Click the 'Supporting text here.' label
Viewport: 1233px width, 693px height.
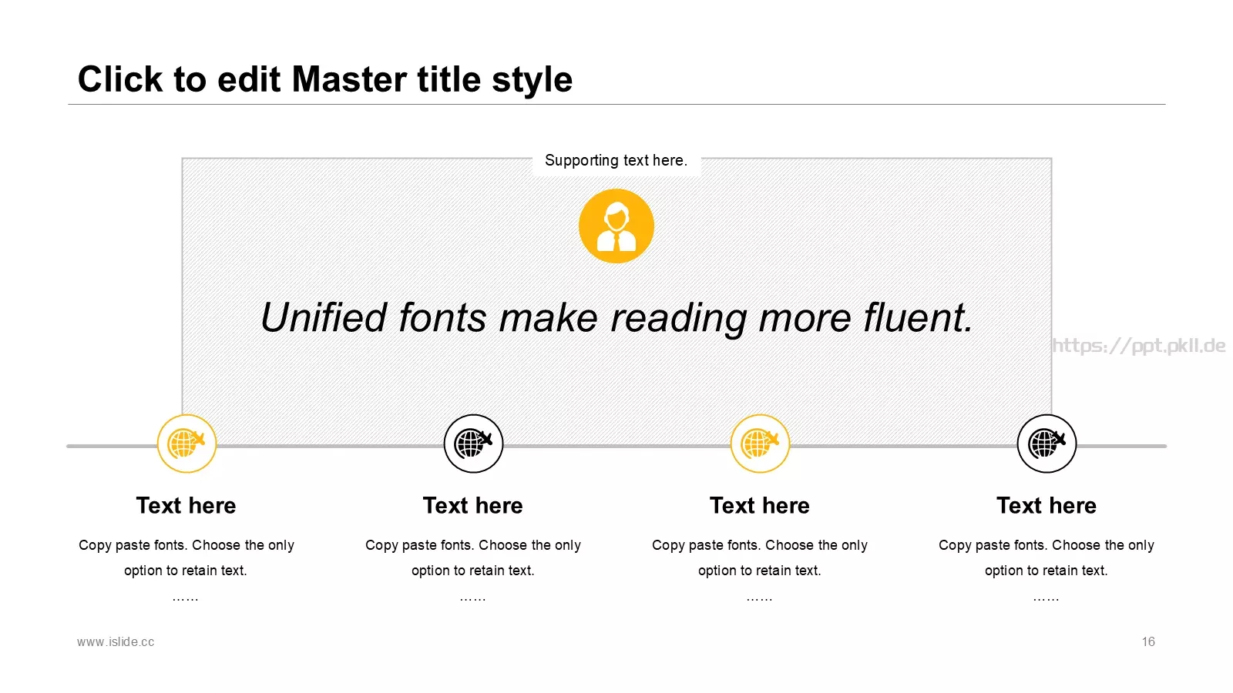(x=616, y=160)
